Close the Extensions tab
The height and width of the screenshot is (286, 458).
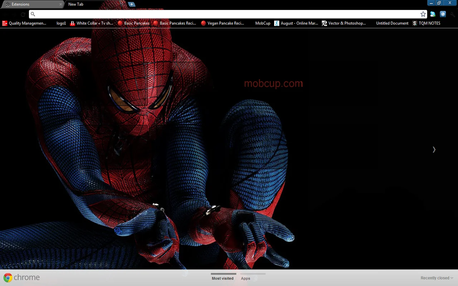coord(60,4)
